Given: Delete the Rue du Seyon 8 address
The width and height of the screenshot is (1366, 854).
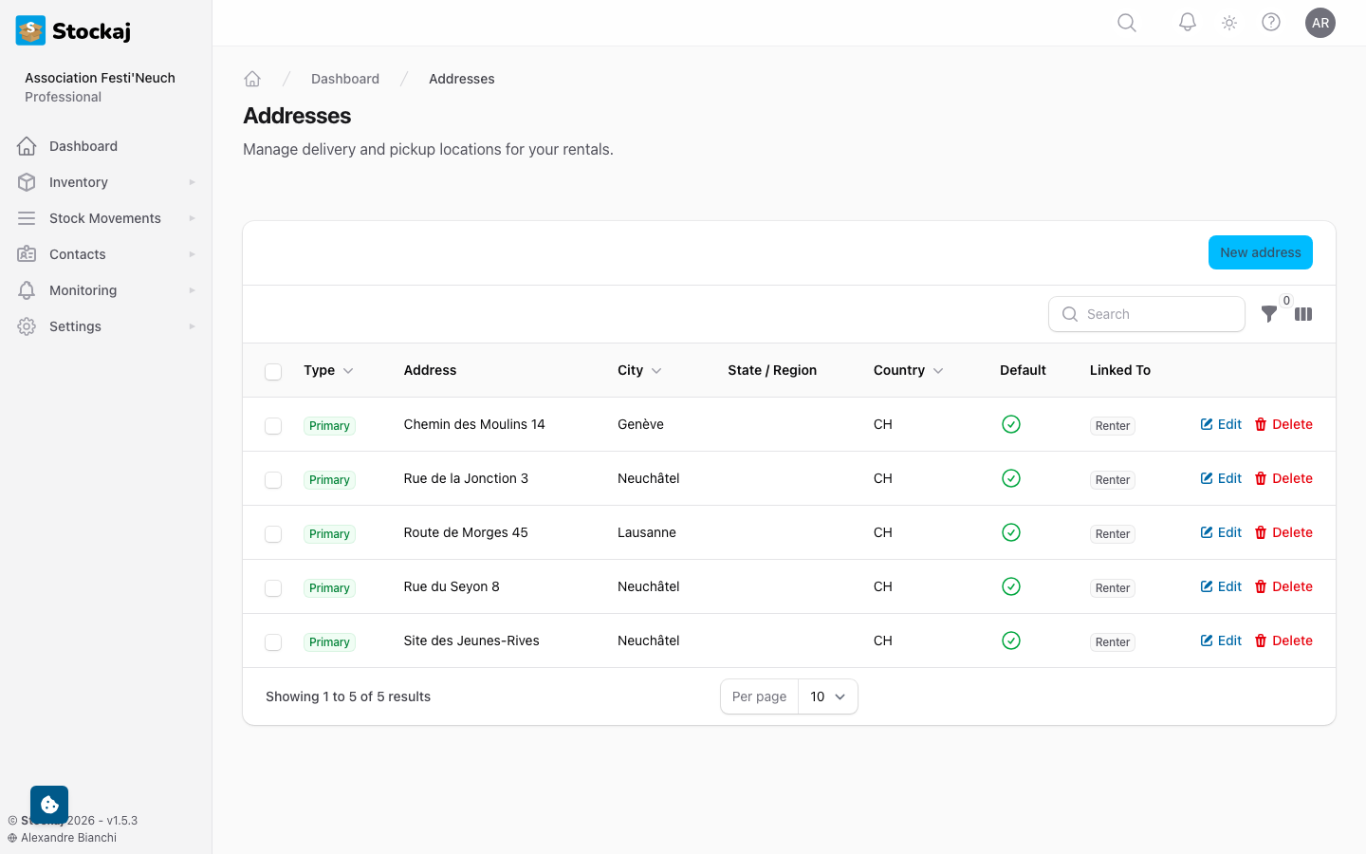Looking at the screenshot, I should click(x=1283, y=586).
